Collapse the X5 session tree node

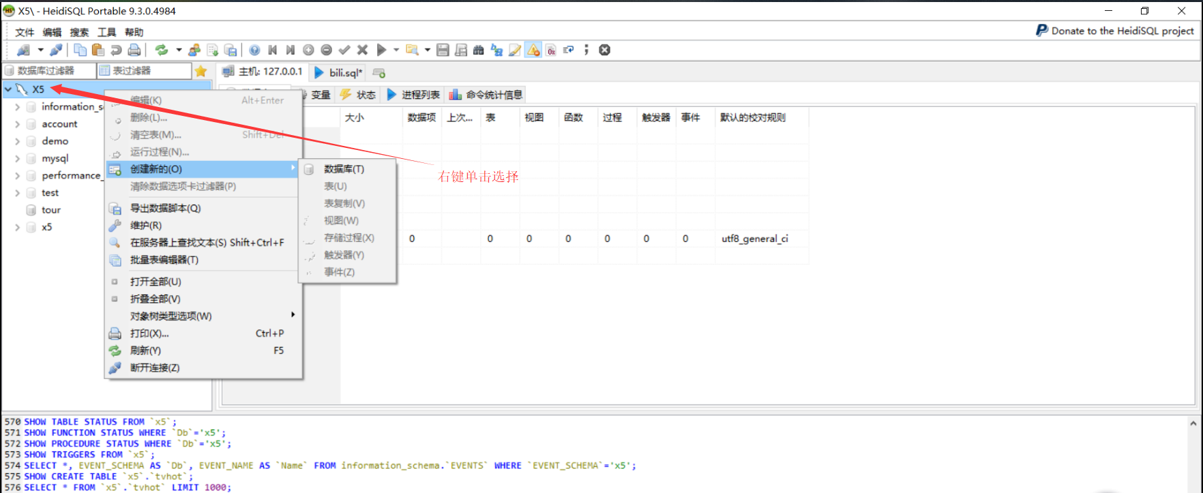[x=8, y=89]
